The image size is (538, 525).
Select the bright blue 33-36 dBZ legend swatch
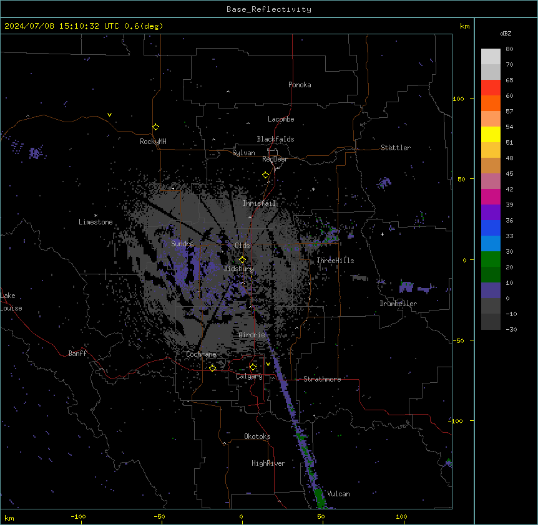click(x=491, y=228)
